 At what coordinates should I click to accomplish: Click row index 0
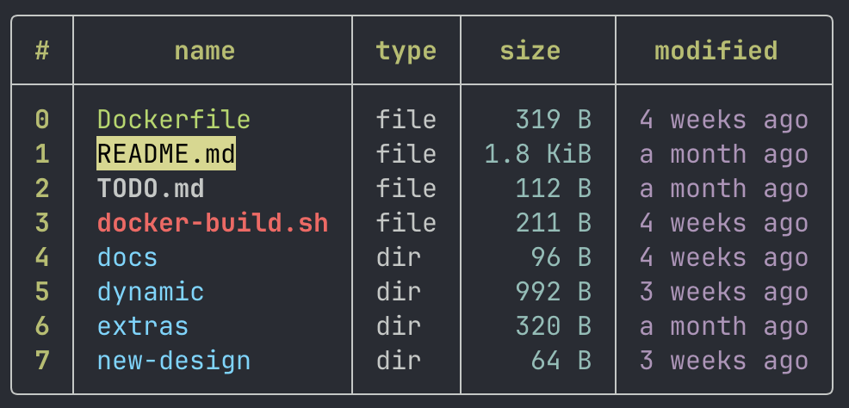tap(42, 120)
